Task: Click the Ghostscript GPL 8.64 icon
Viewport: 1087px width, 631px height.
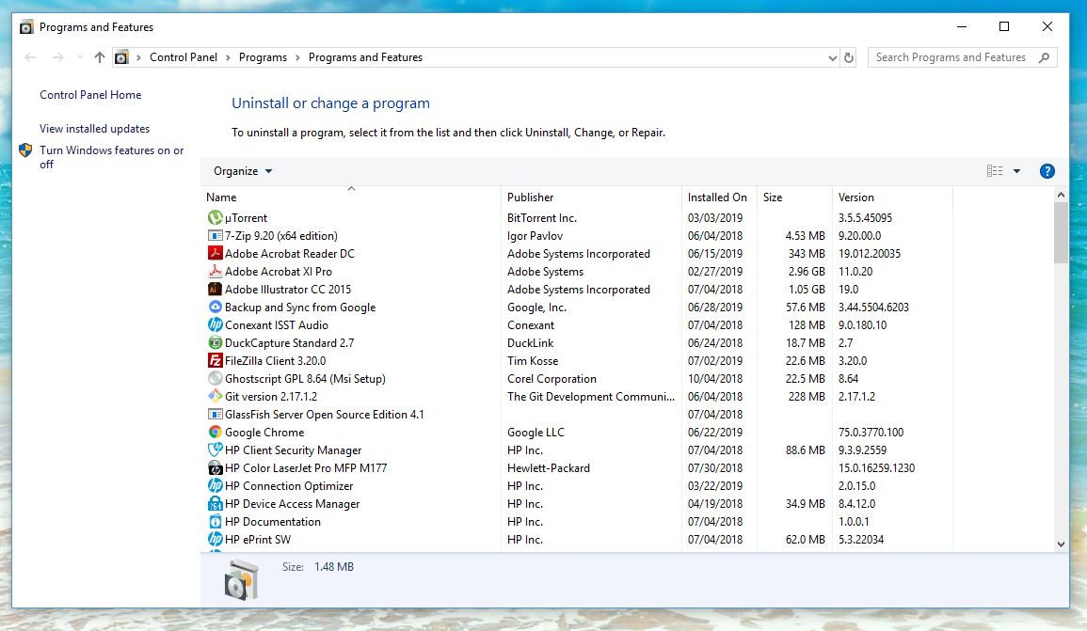Action: [215, 378]
